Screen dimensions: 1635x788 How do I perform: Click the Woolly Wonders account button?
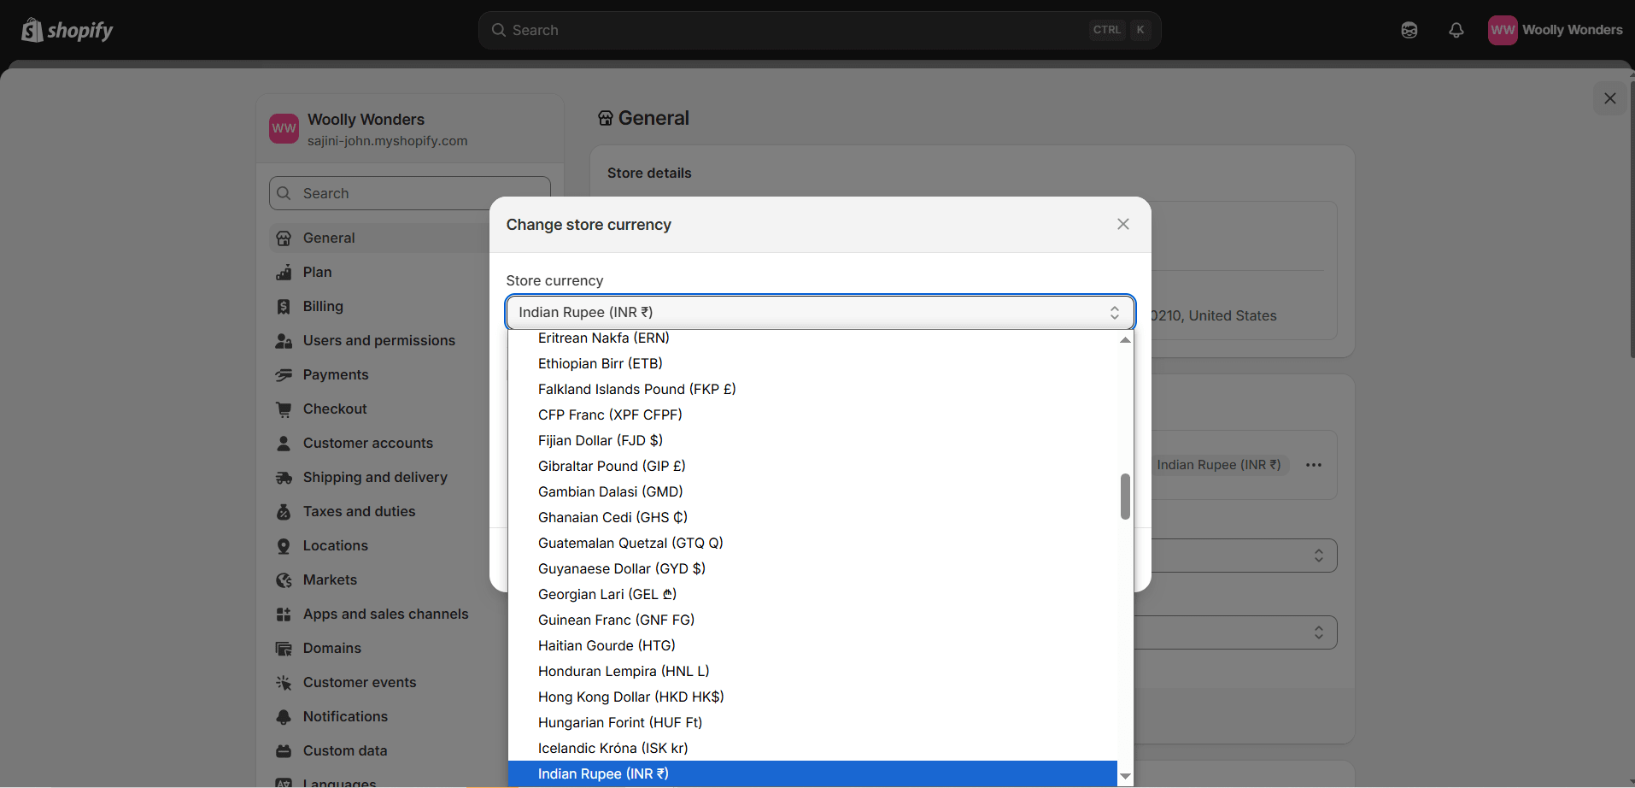1556,30
